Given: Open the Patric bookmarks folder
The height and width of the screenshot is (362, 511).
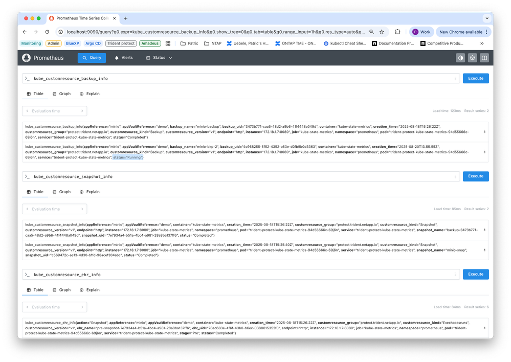Looking at the screenshot, I should pos(189,43).
